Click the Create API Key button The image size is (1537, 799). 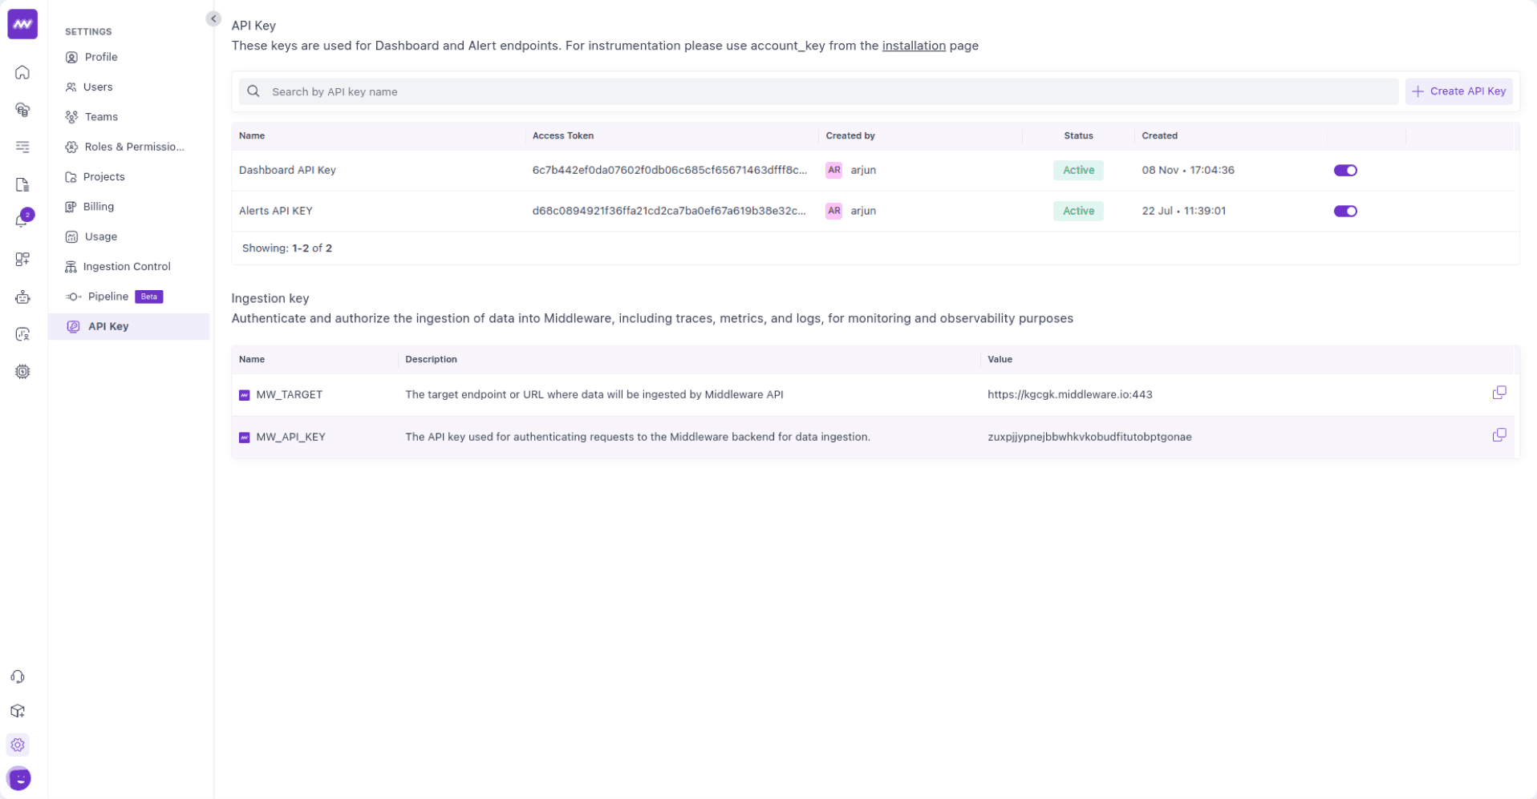(1458, 91)
